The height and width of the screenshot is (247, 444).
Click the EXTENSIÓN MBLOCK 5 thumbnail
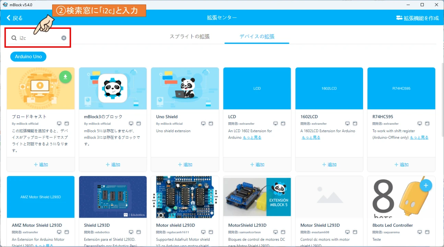click(x=257, y=197)
